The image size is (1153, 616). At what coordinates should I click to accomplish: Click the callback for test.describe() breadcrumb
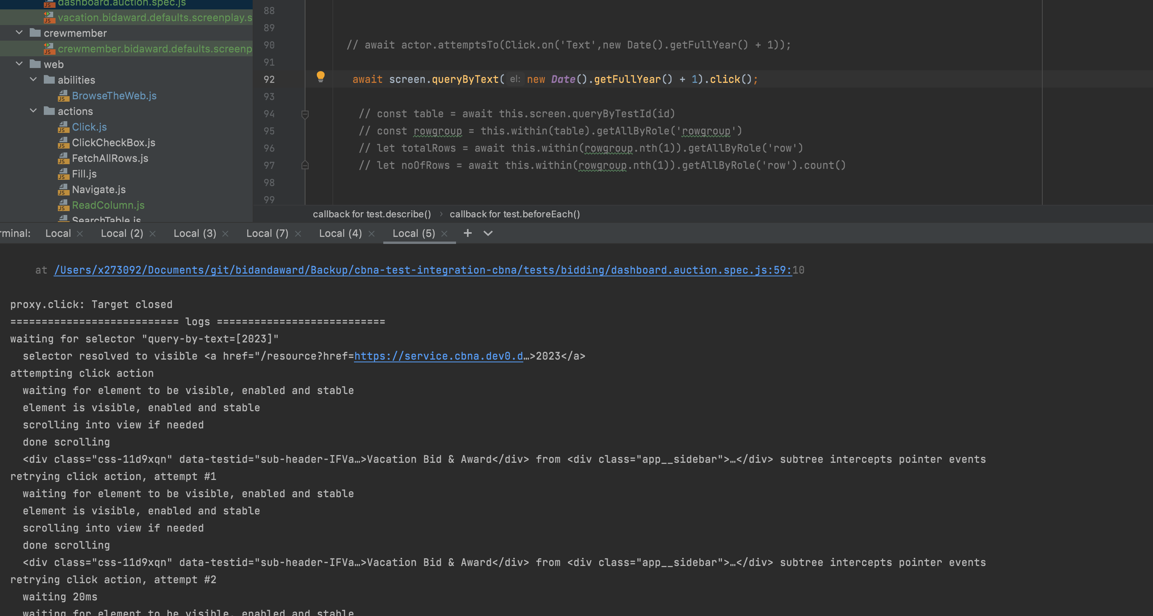pyautogui.click(x=372, y=214)
